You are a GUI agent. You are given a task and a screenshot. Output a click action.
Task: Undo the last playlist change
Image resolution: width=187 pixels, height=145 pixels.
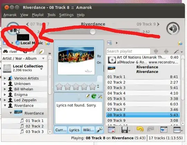(x=140, y=129)
